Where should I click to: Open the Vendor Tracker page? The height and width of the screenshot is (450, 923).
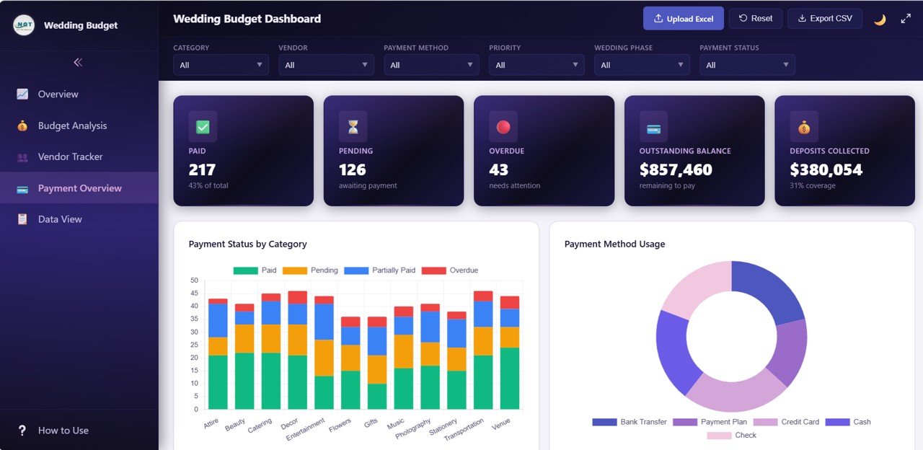[70, 156]
